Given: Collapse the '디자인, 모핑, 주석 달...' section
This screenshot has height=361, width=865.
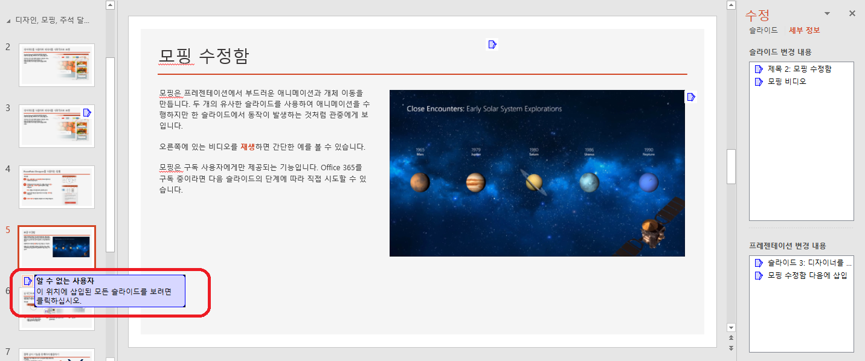Looking at the screenshot, I should (x=8, y=21).
